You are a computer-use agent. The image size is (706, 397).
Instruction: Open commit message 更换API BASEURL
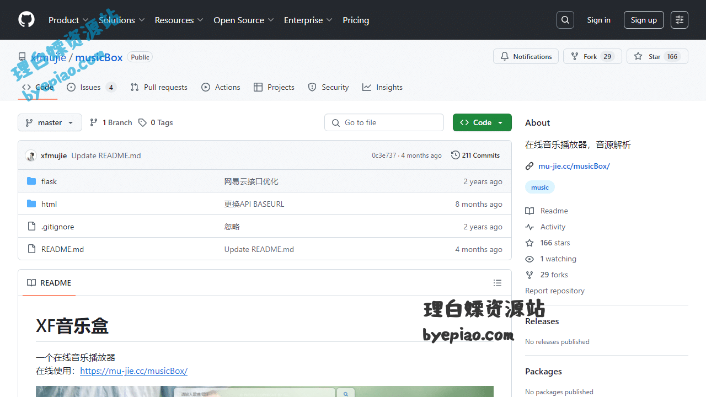(254, 204)
